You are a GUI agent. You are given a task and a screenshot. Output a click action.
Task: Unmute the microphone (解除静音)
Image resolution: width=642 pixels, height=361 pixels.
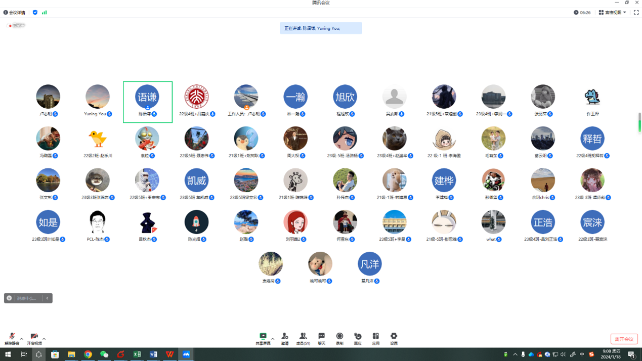click(x=12, y=338)
